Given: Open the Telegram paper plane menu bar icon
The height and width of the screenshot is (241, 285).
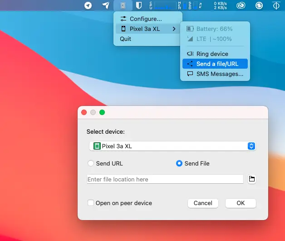Looking at the screenshot, I should 106,5.
